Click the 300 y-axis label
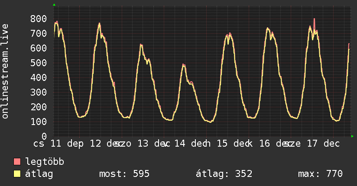Screen dimensions: 357x186 pyautogui.click(x=39, y=92)
